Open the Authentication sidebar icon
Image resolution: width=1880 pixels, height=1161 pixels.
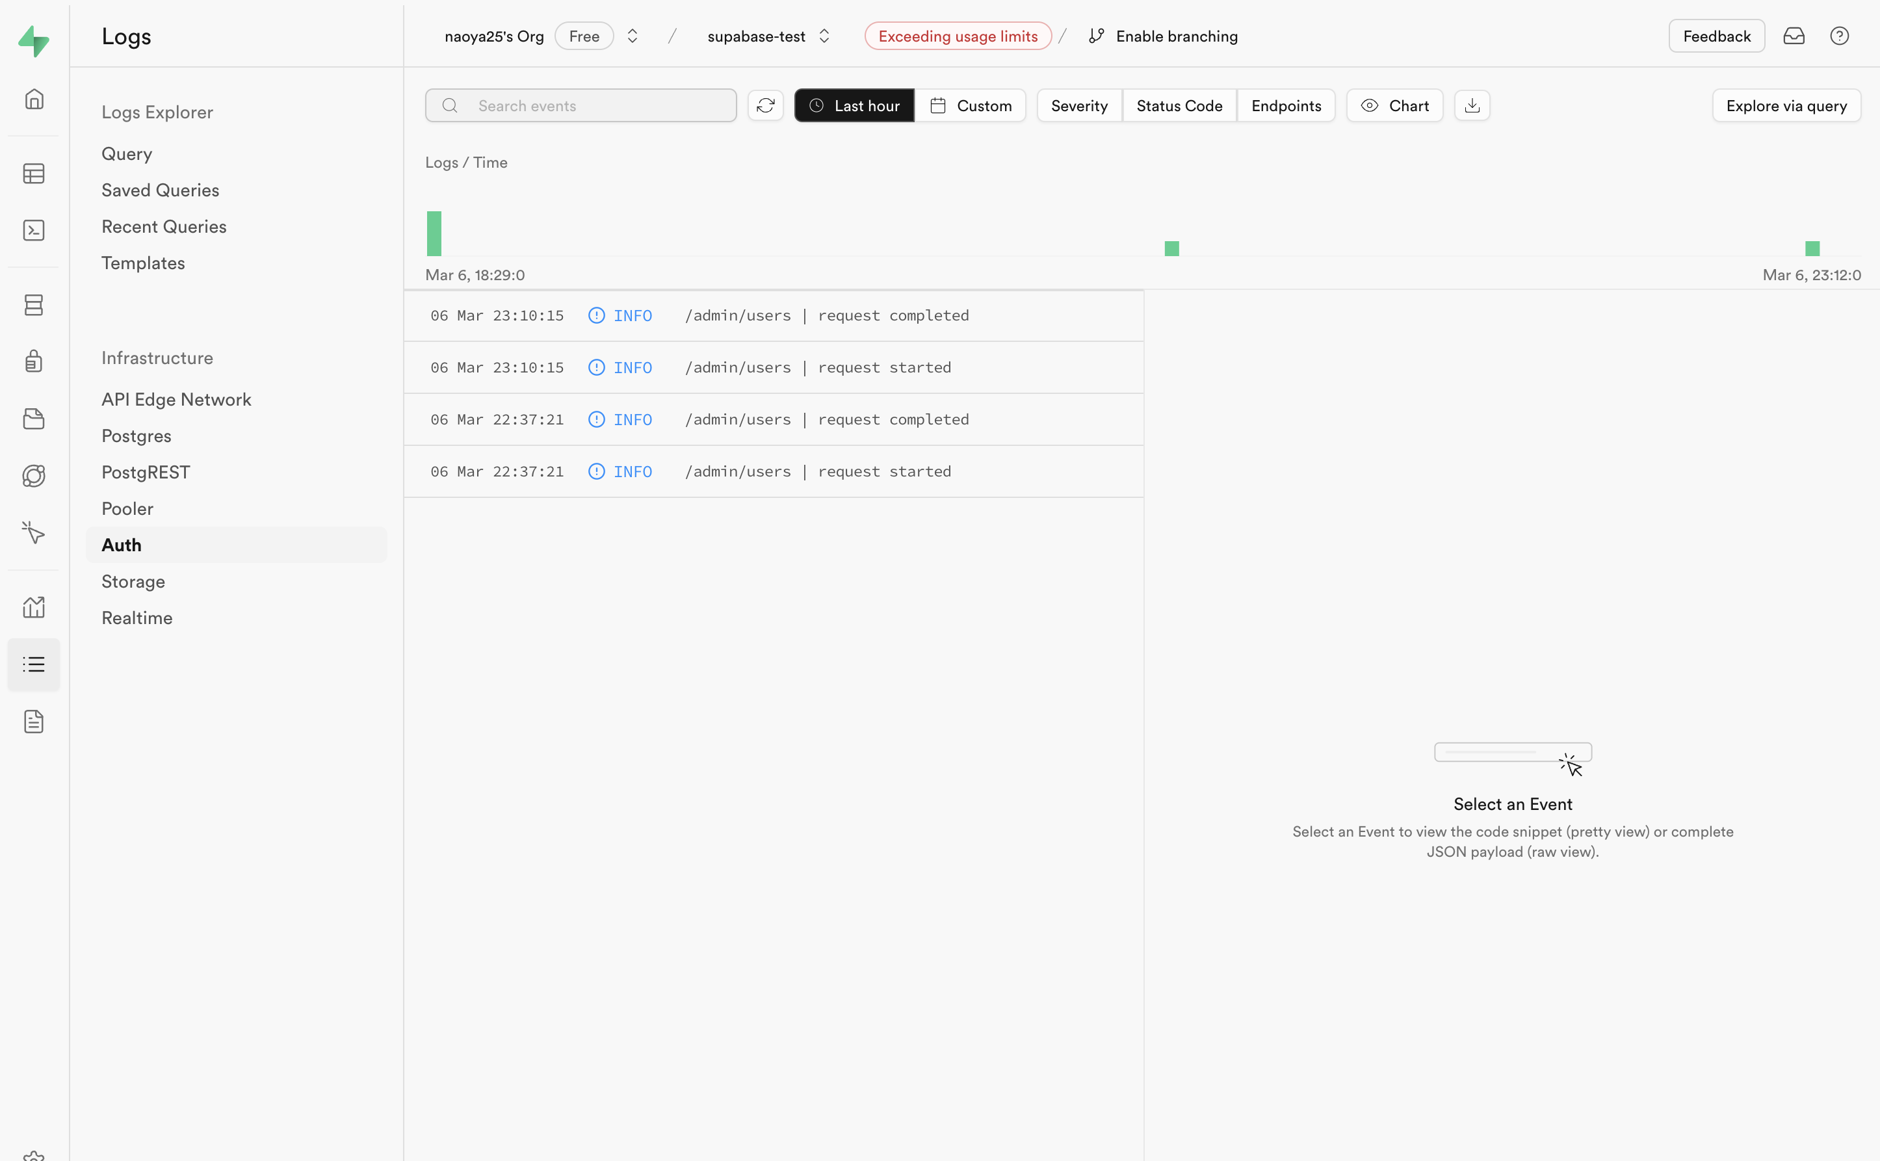(x=34, y=361)
